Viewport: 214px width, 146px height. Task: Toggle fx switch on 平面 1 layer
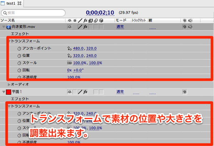[86, 92]
